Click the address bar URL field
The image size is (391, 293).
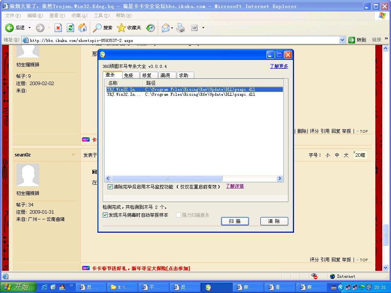point(184,40)
